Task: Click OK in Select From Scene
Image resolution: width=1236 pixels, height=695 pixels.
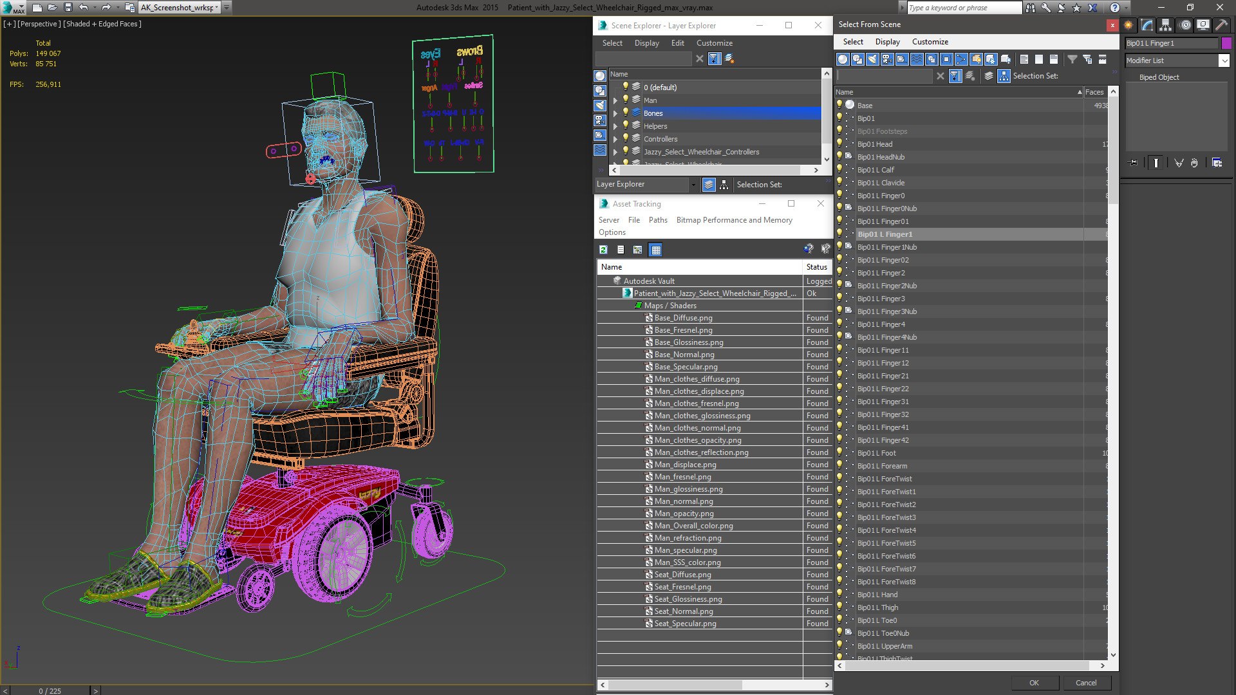Action: pos(1034,683)
